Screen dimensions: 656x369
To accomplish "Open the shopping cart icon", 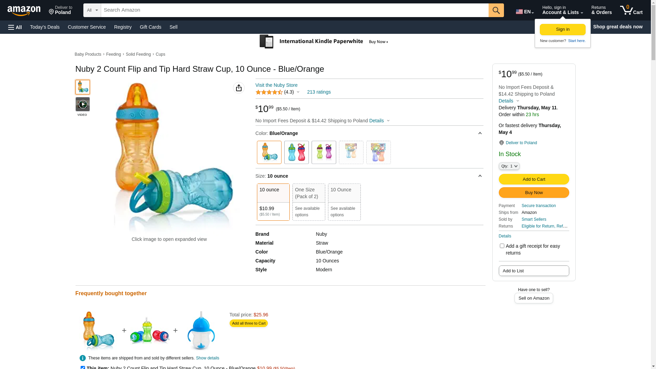I will (x=631, y=10).
